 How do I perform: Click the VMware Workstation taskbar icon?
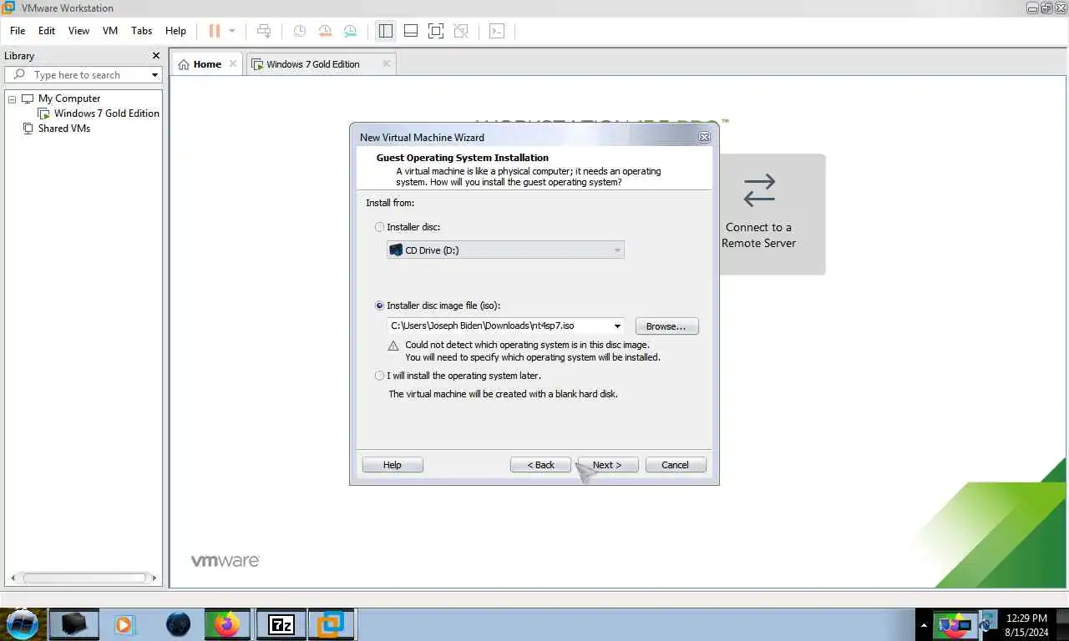click(x=332, y=623)
